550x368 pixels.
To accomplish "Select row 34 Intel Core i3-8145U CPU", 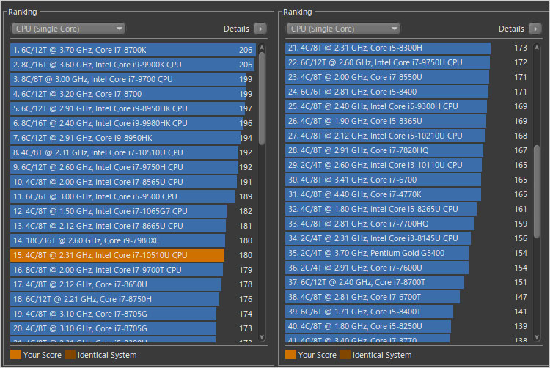I will tap(408, 239).
